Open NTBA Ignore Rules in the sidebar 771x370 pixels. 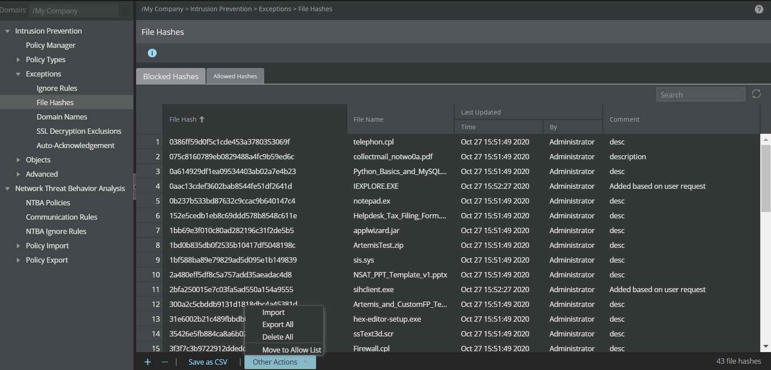coord(56,231)
